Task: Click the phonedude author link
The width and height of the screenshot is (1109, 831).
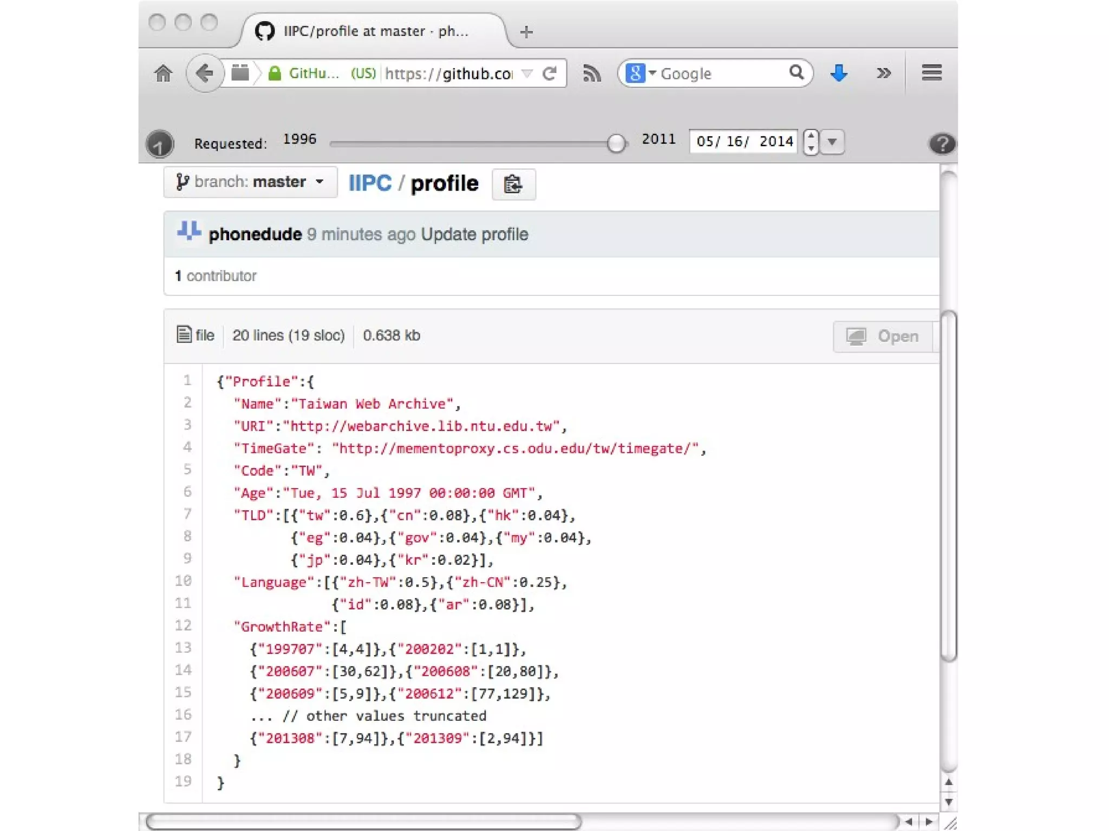Action: click(255, 234)
